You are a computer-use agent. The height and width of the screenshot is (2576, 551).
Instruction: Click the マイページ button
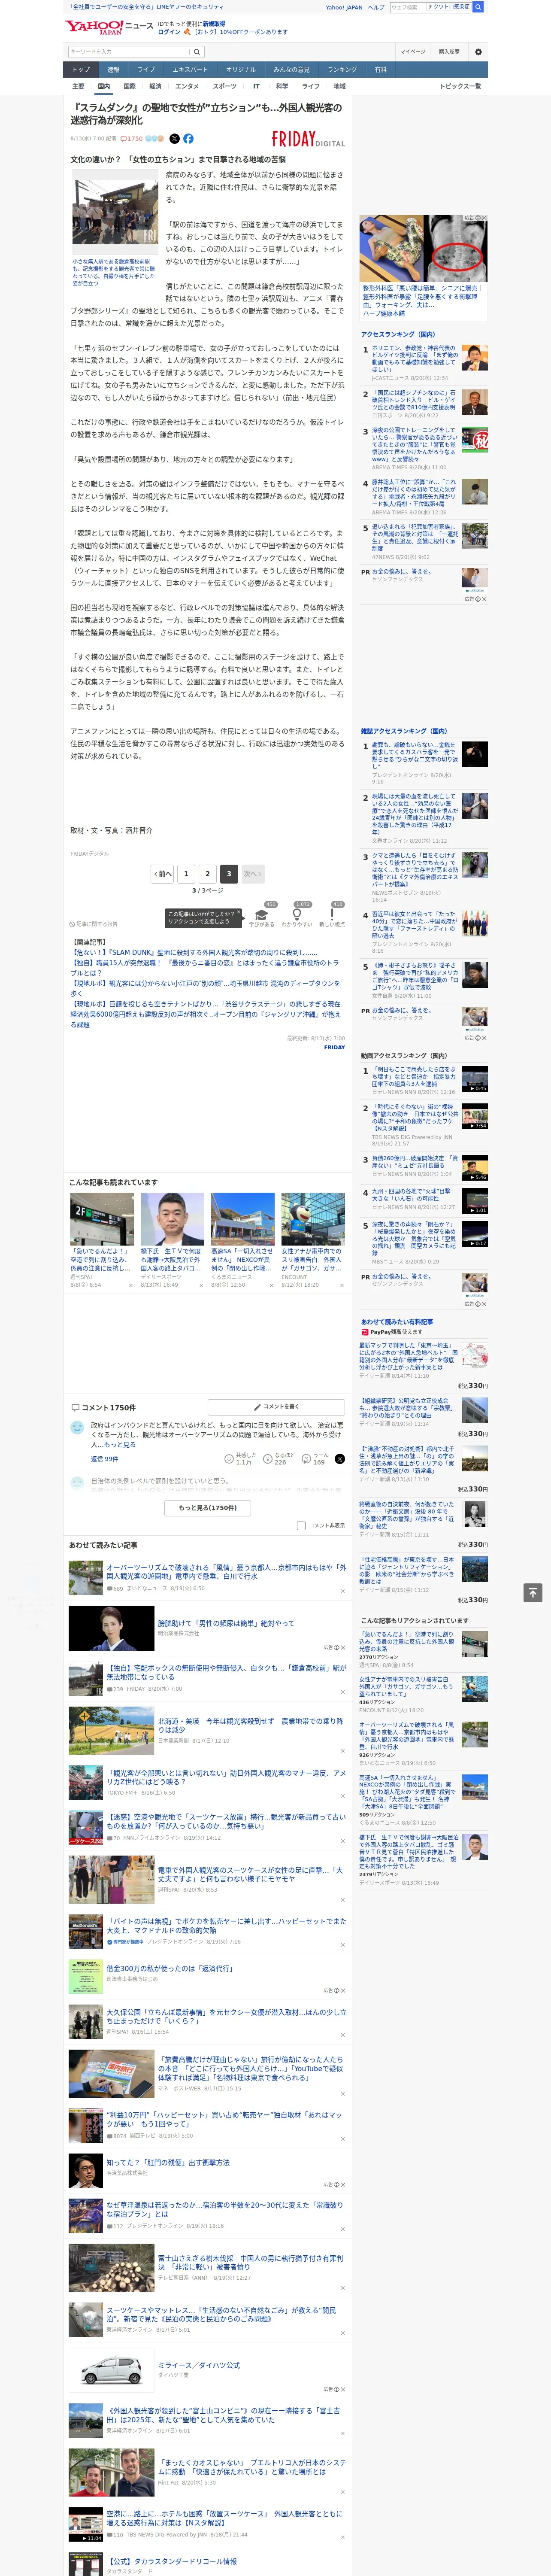coord(413,52)
